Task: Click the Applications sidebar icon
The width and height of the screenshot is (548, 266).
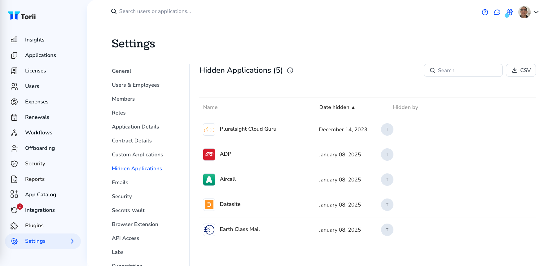Action: (14, 55)
